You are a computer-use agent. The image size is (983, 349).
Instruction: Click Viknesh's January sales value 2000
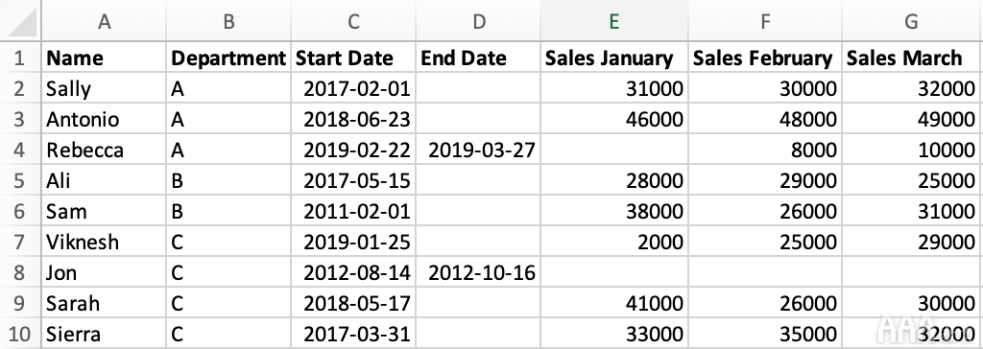tap(613, 242)
